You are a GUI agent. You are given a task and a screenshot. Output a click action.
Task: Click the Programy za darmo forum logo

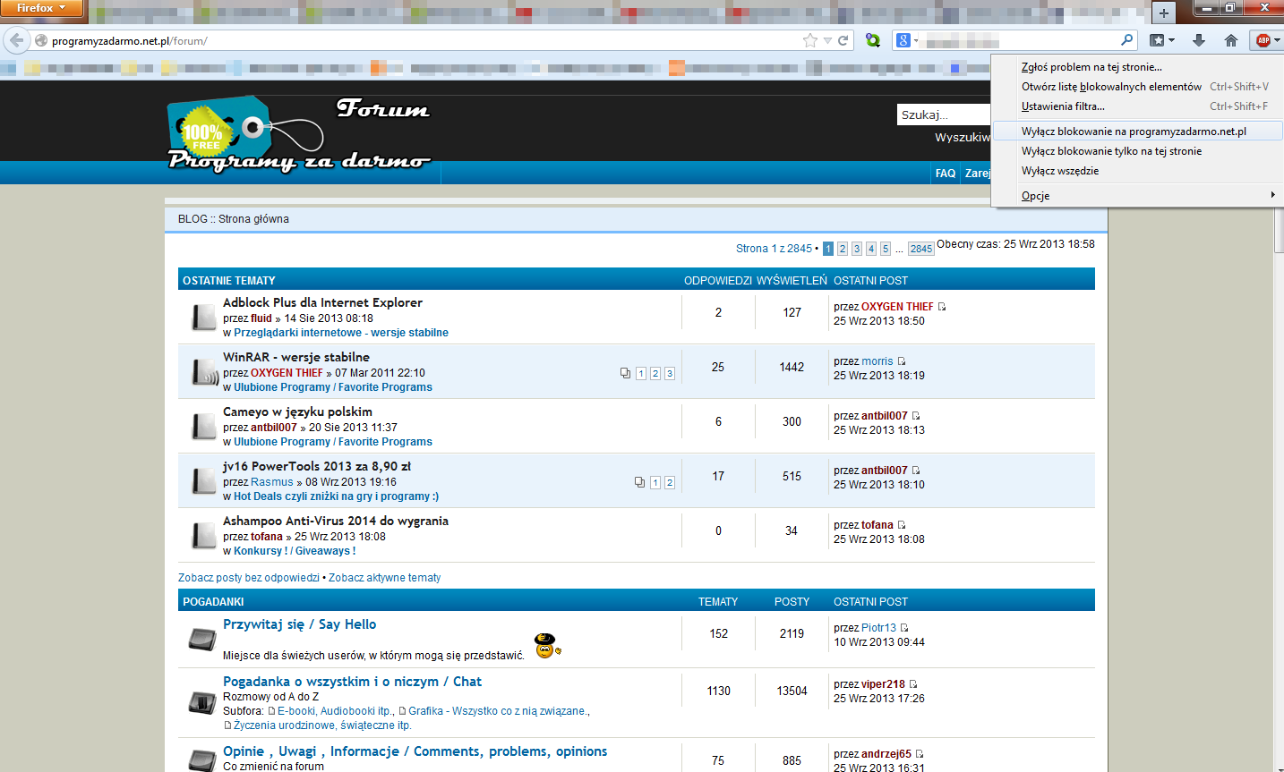click(x=298, y=134)
